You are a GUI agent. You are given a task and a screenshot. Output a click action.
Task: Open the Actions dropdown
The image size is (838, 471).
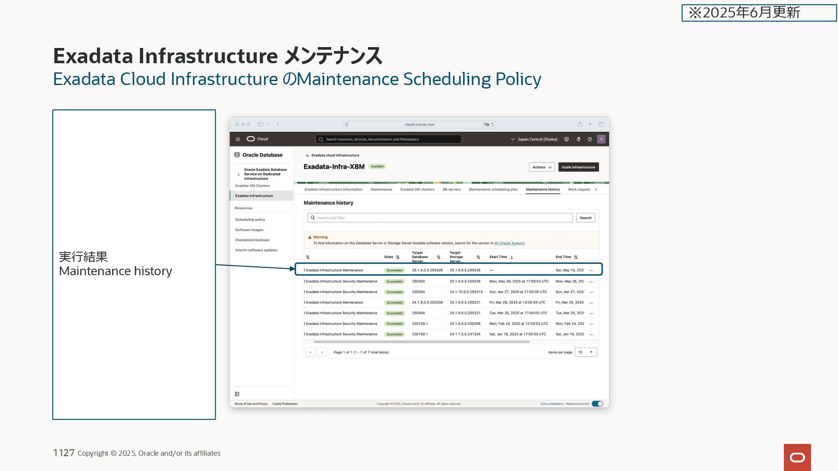coord(542,167)
